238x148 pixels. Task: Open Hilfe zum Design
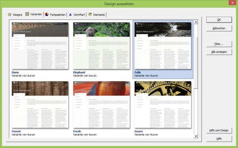pyautogui.click(x=219, y=131)
